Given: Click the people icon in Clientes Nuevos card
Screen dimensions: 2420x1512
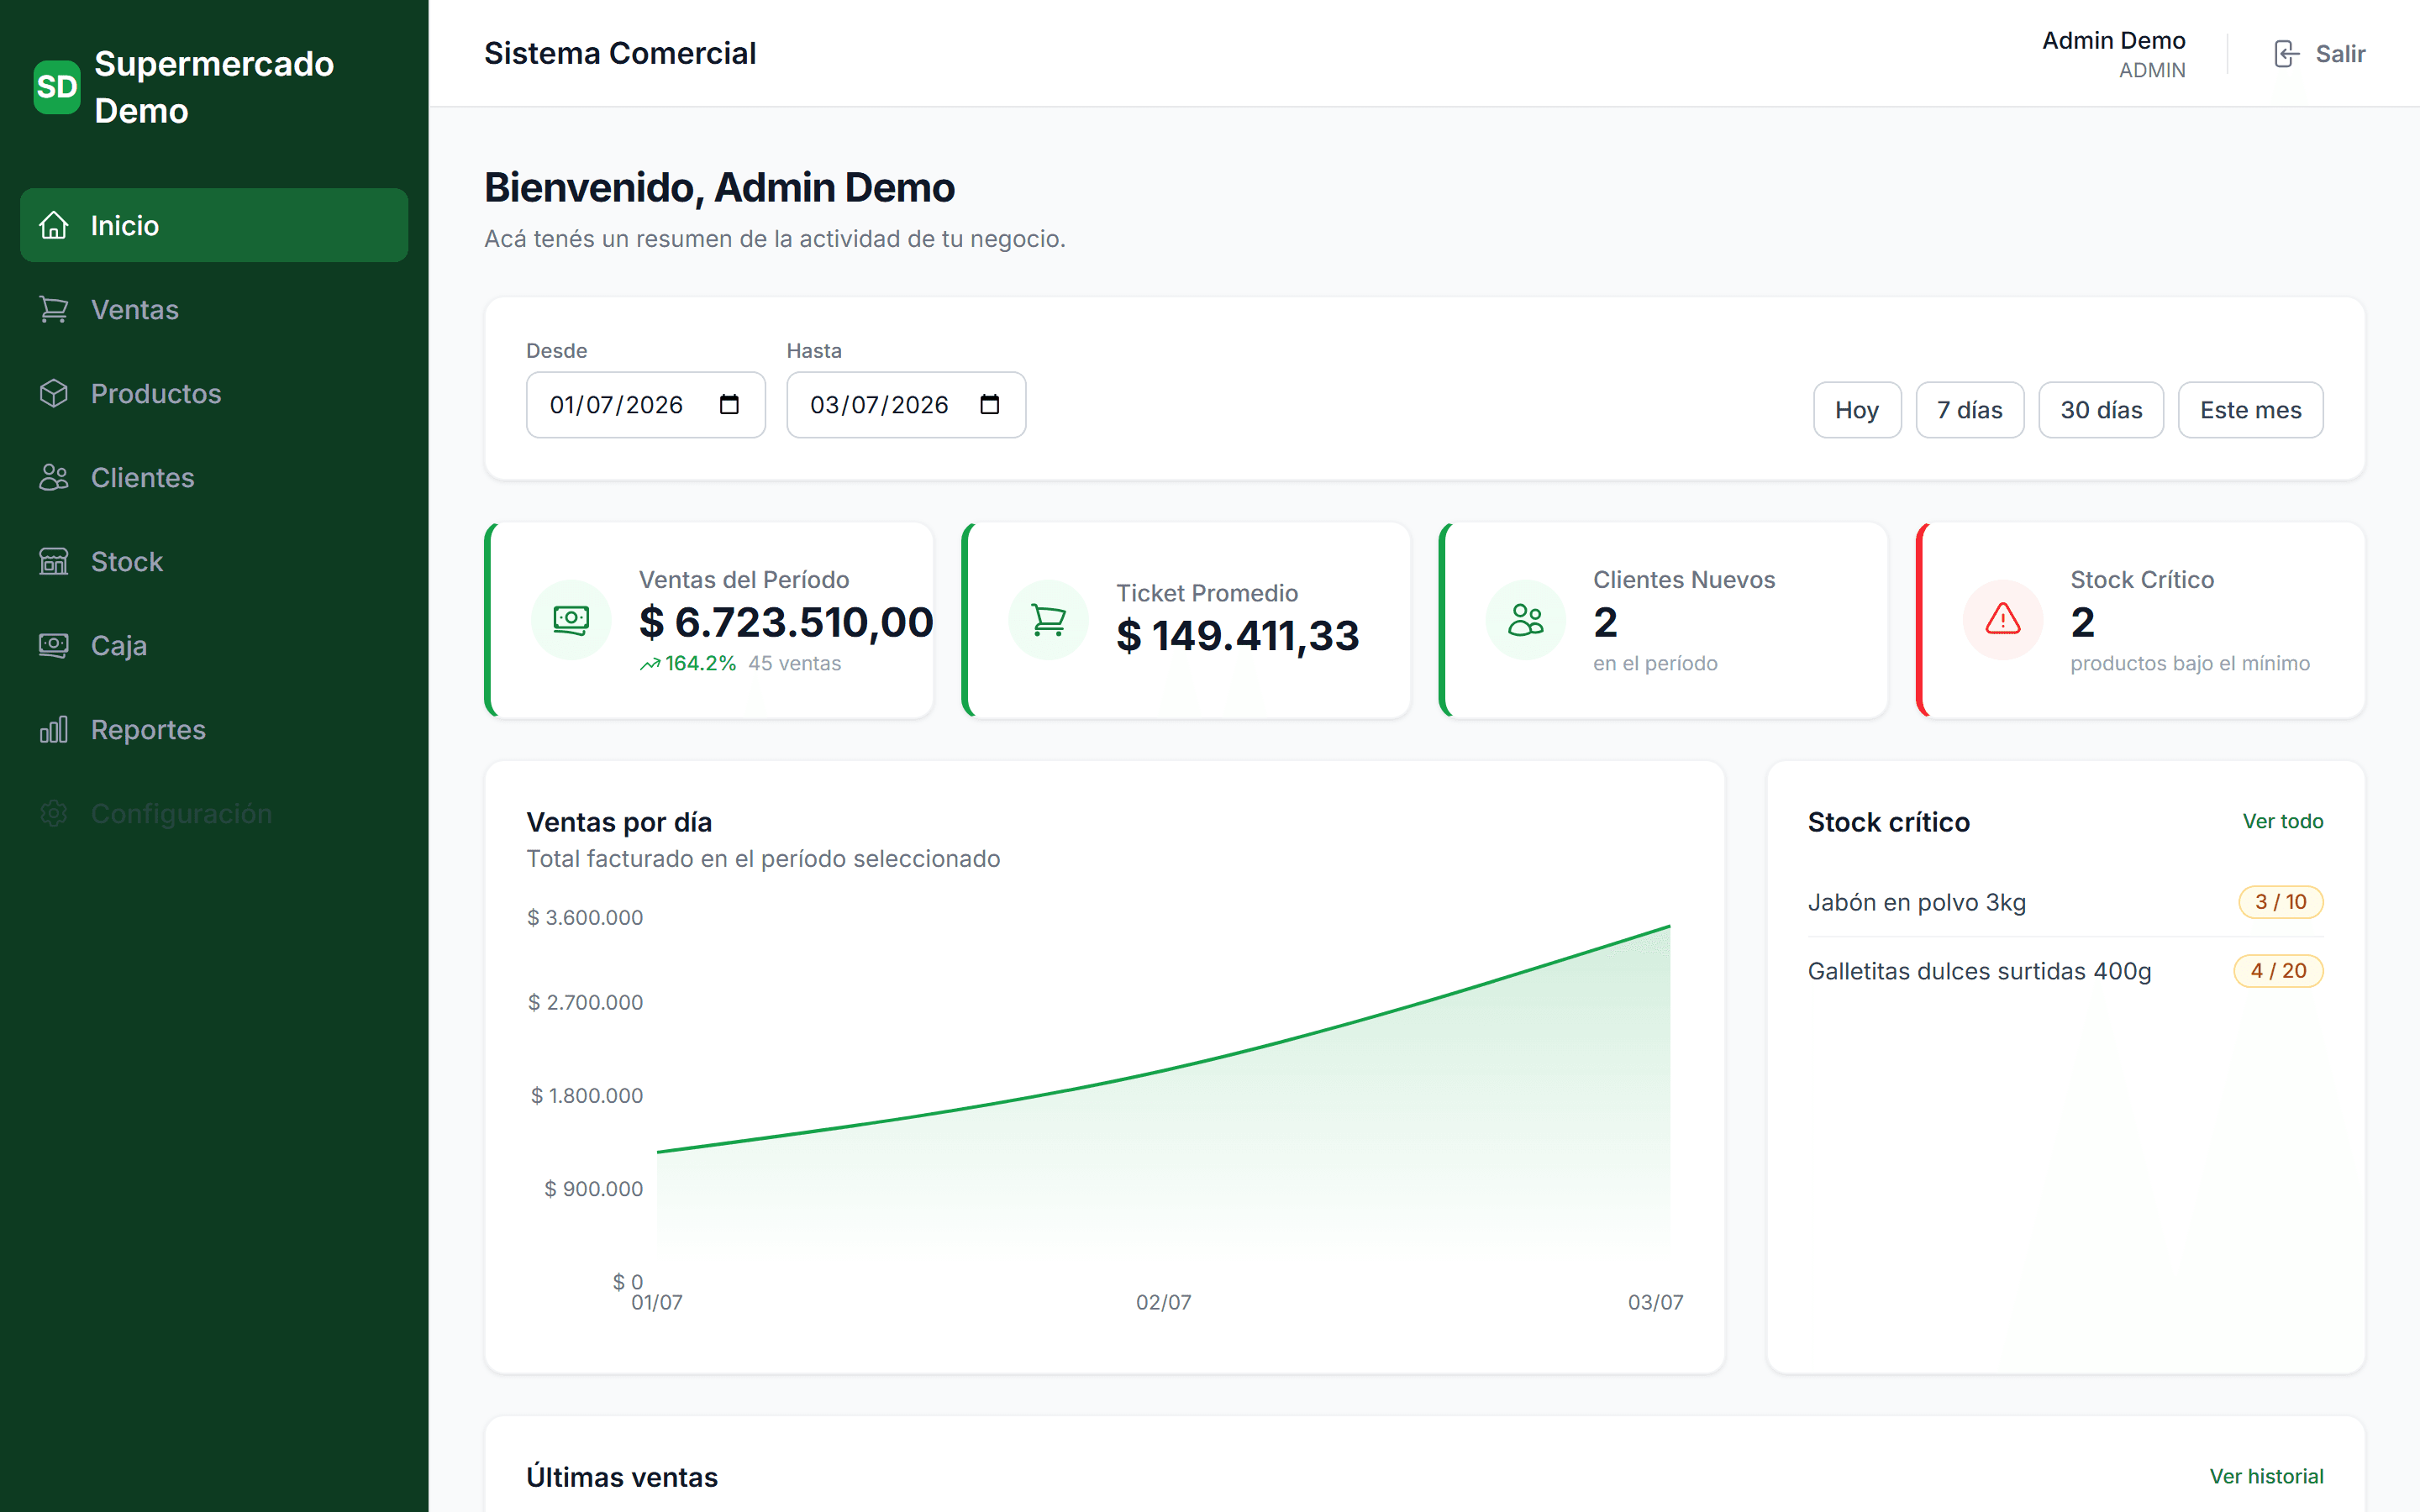Looking at the screenshot, I should pos(1525,620).
